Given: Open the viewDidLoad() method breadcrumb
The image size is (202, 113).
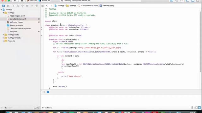Looking at the screenshot, I should tap(107, 6).
